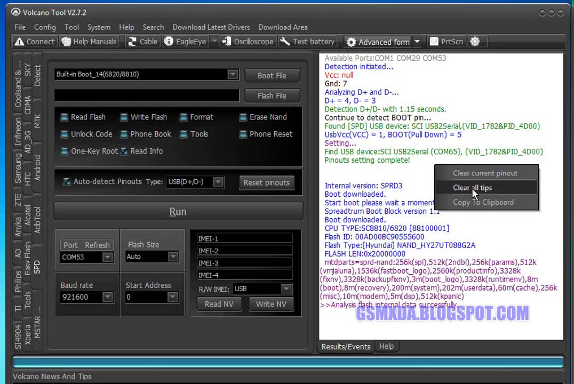
Task: Launch the Oscilloscope tool
Action: coord(248,42)
